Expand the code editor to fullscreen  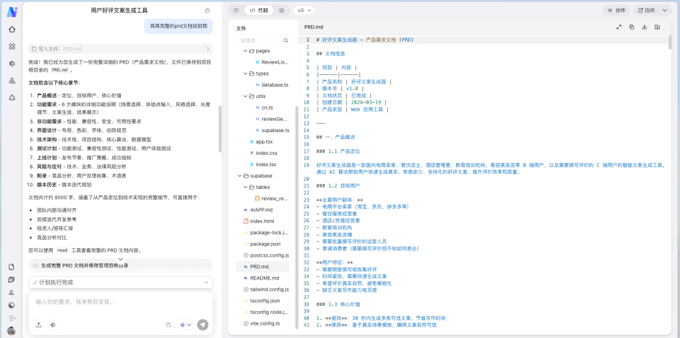(x=618, y=27)
